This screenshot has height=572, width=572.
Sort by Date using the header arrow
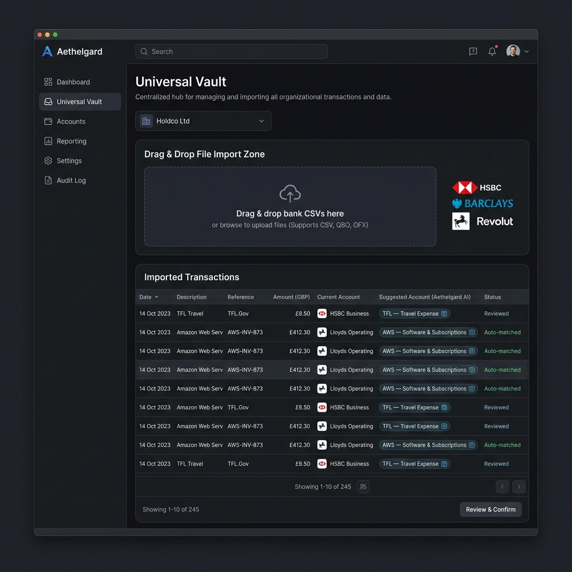(156, 297)
